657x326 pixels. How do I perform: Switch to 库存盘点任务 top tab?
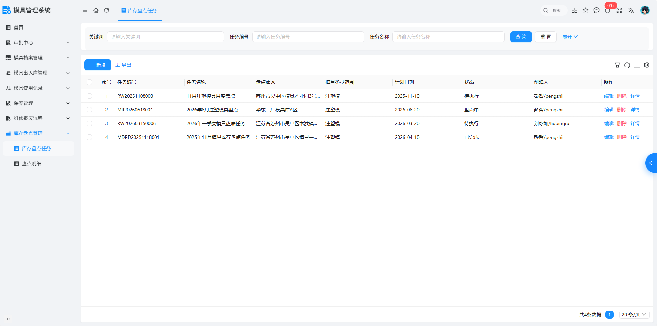(140, 11)
